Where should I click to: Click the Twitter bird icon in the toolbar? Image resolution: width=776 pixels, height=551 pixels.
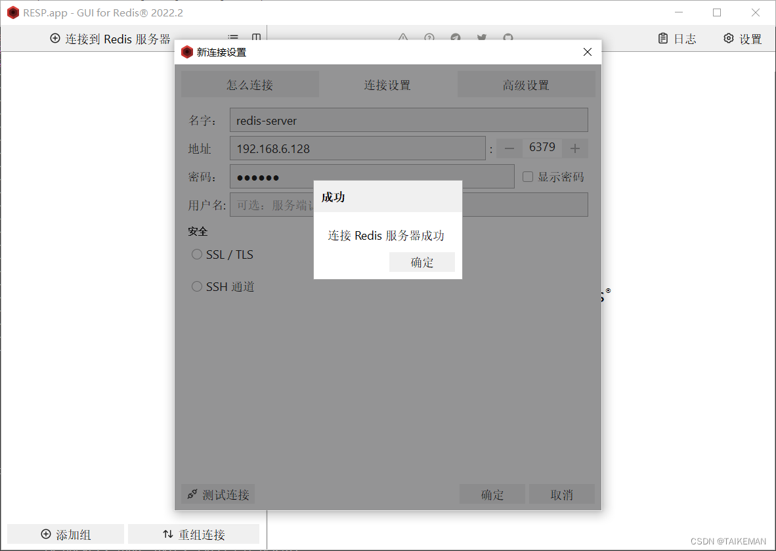481,37
